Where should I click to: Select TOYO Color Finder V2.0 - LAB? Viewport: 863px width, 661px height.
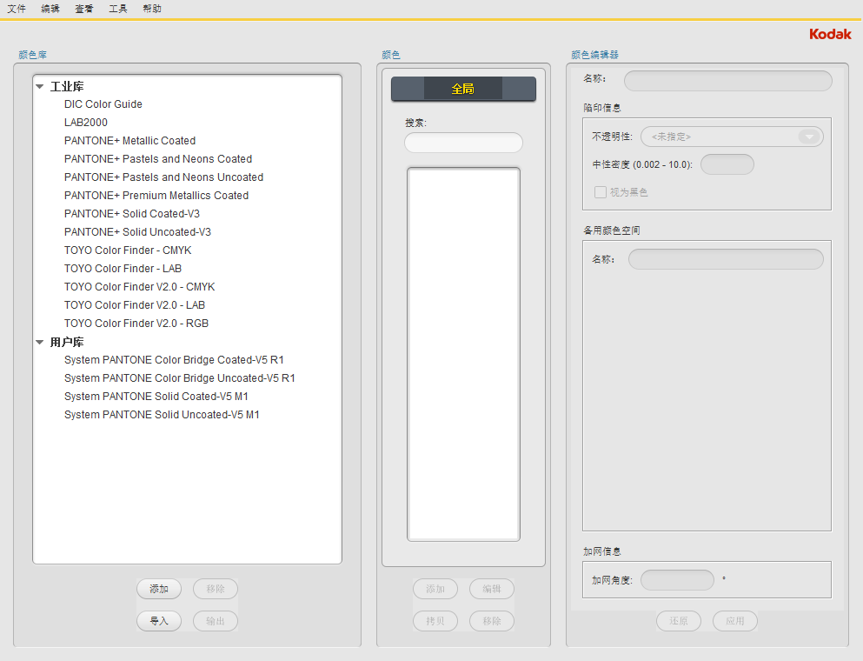pyautogui.click(x=135, y=304)
